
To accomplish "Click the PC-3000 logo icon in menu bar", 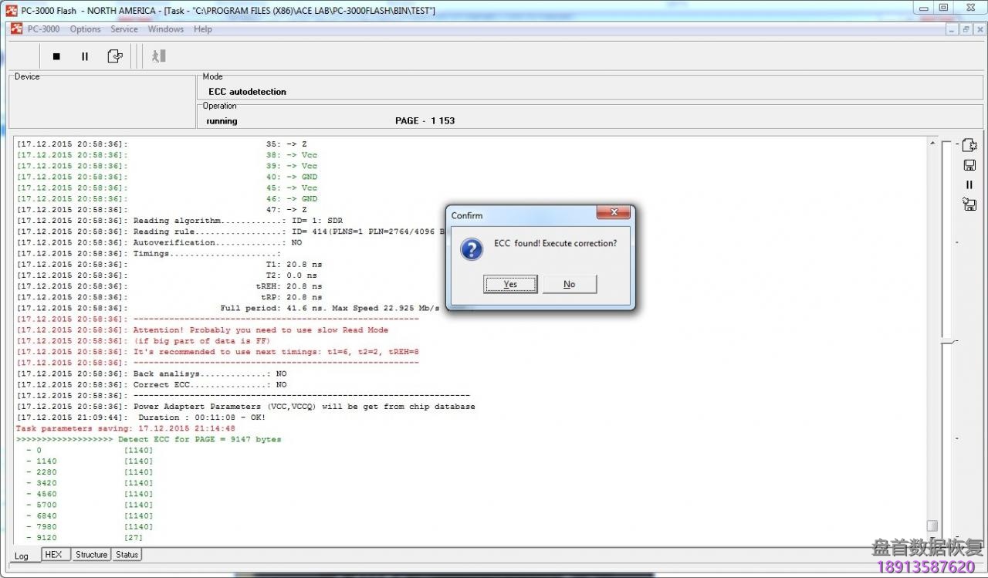I will (16, 29).
